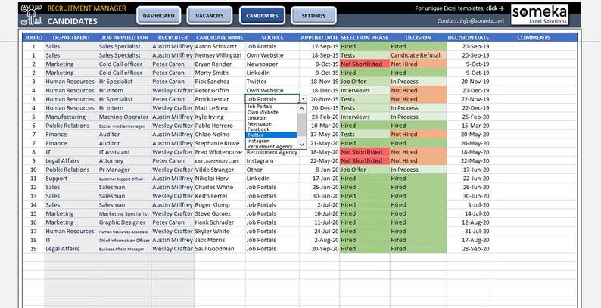Click the DEPARTMENT column header

[x=71, y=38]
